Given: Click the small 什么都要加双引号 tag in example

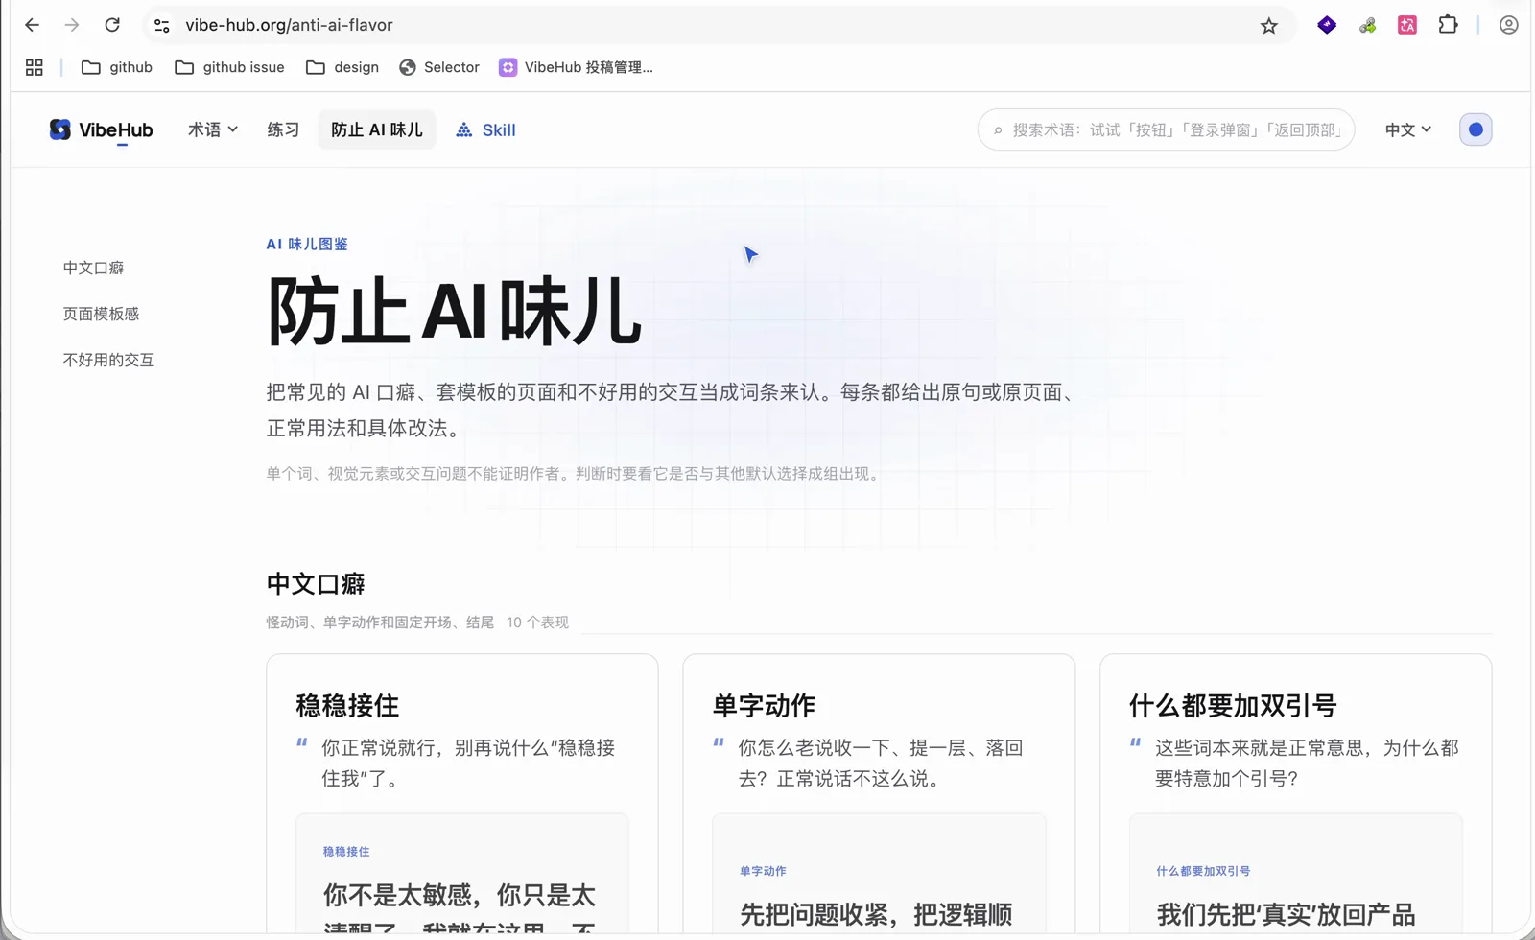Looking at the screenshot, I should (x=1203, y=871).
